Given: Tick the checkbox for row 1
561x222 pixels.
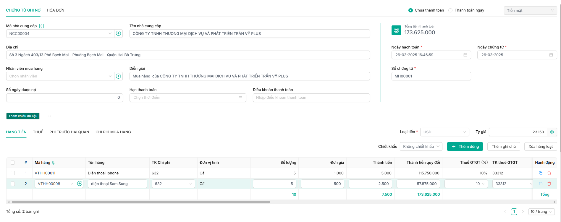Looking at the screenshot, I should click(13, 173).
